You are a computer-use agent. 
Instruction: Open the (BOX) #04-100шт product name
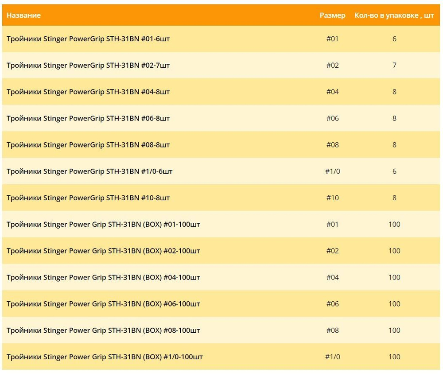[103, 278]
